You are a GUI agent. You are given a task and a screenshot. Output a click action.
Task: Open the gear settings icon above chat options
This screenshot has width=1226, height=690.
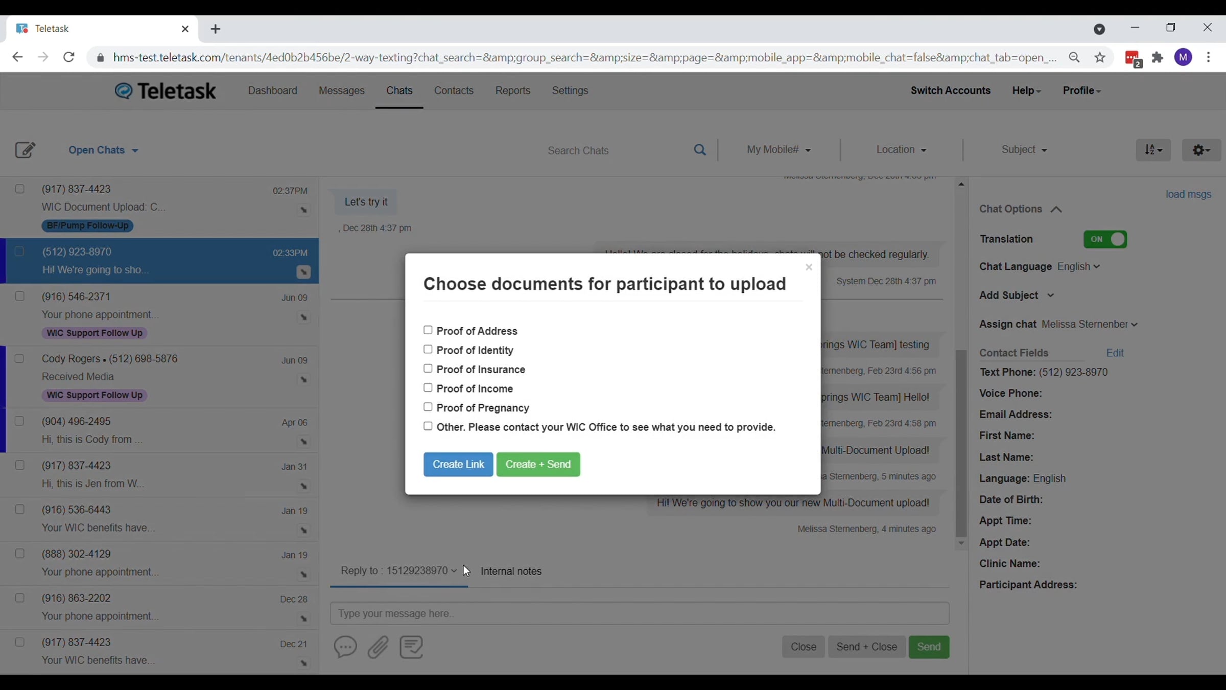(1201, 150)
